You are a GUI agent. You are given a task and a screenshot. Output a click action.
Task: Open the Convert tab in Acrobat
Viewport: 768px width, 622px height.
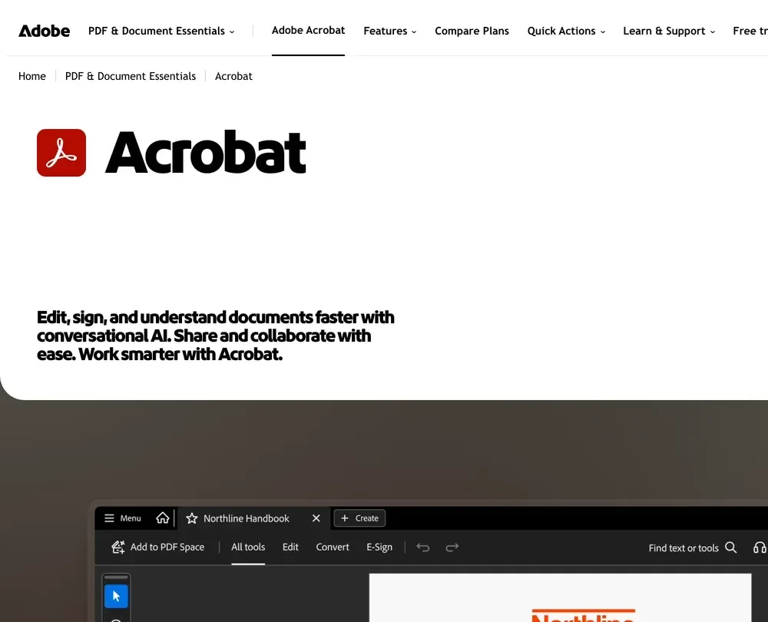click(x=333, y=547)
